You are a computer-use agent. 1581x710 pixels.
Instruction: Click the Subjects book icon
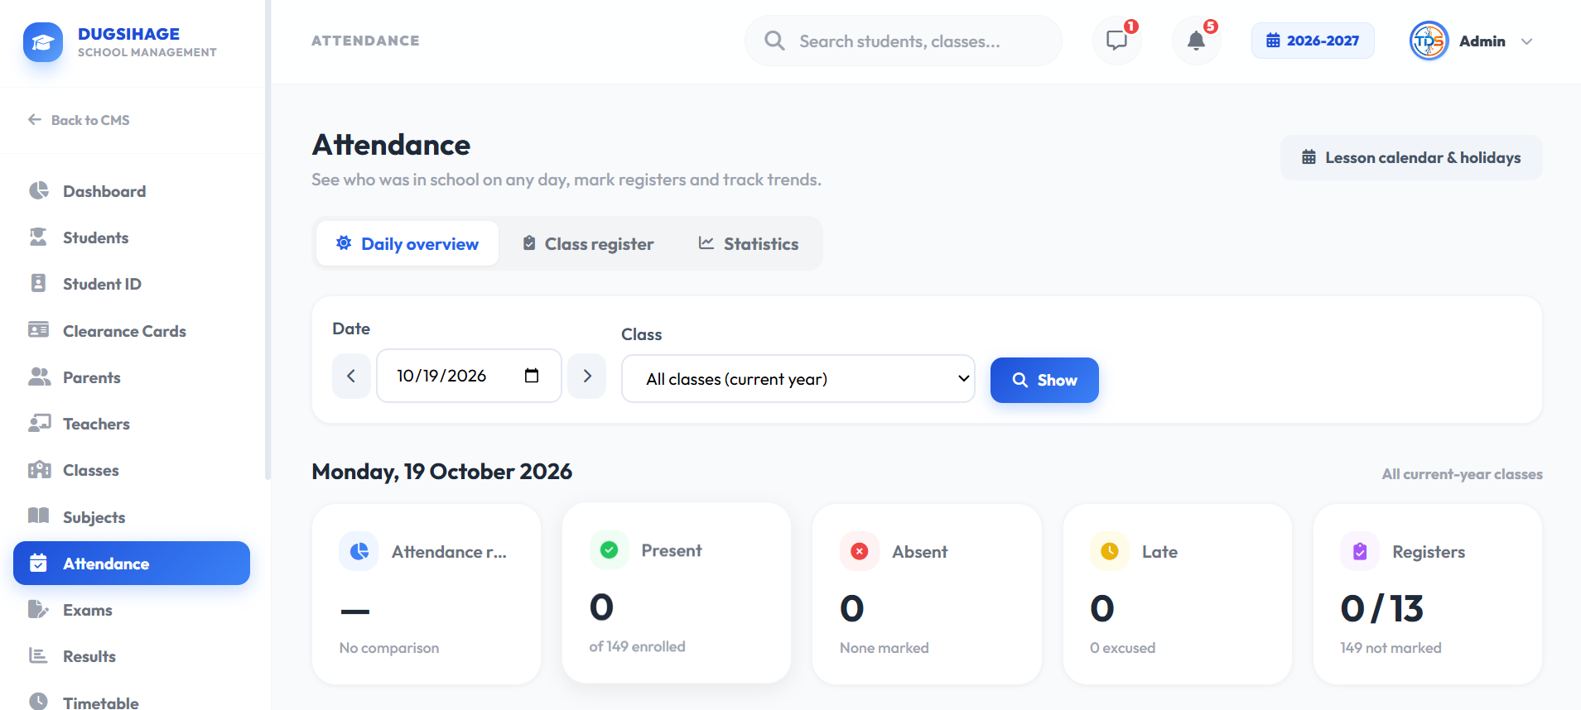[x=39, y=516]
